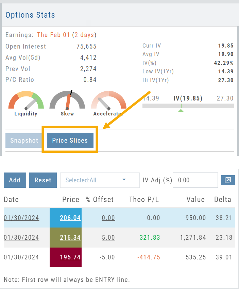
Task: Switch to the Price Slices tab
Action: (x=70, y=140)
